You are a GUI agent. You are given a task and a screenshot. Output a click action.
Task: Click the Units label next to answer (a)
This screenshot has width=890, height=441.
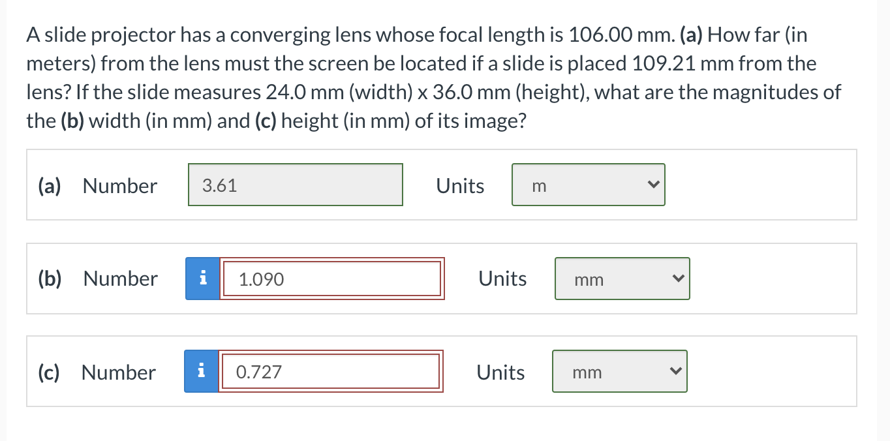coord(459,186)
